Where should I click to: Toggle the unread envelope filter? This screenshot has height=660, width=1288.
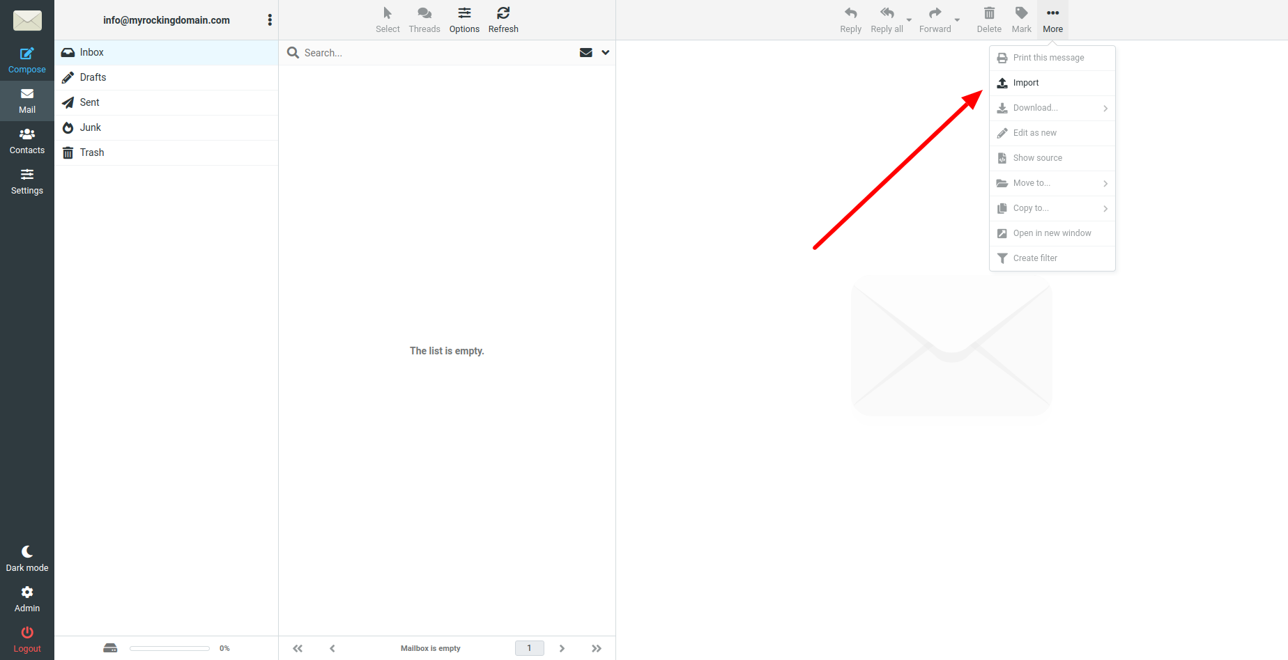586,53
